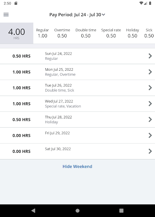Image resolution: width=155 pixels, height=217 pixels.
Task: Select the 4.00 HRS total summary tile
Action: pos(16,33)
